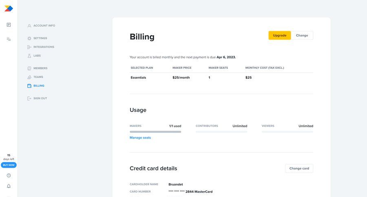Open the Integrations menu item
This screenshot has height=197, width=367.
(44, 47)
